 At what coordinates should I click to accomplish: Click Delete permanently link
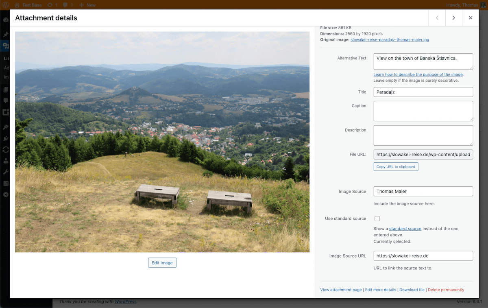click(x=446, y=290)
